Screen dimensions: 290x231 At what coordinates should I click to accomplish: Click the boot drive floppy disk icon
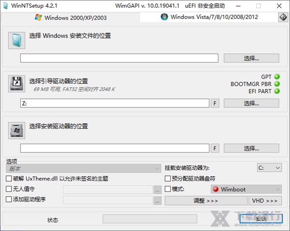[x=16, y=84]
